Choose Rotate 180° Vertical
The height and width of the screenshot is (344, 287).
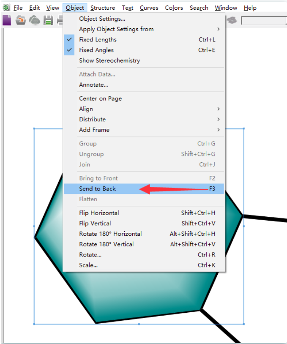(144, 244)
